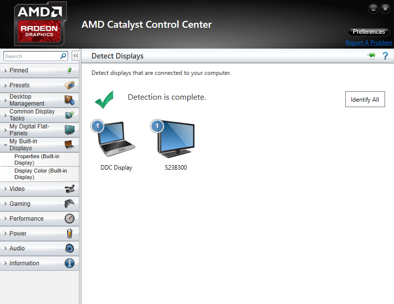Click the AMD Radeon Graphics logo
394x304 pixels.
click(x=40, y=24)
